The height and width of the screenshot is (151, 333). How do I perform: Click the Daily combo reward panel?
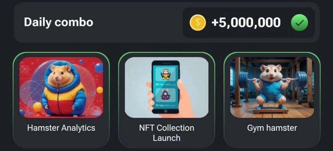(x=249, y=23)
